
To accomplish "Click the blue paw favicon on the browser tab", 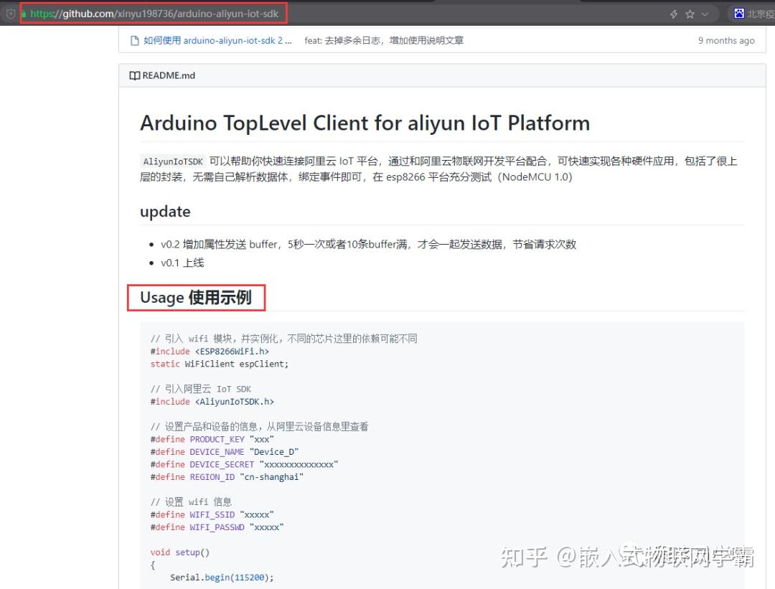I will (x=740, y=11).
